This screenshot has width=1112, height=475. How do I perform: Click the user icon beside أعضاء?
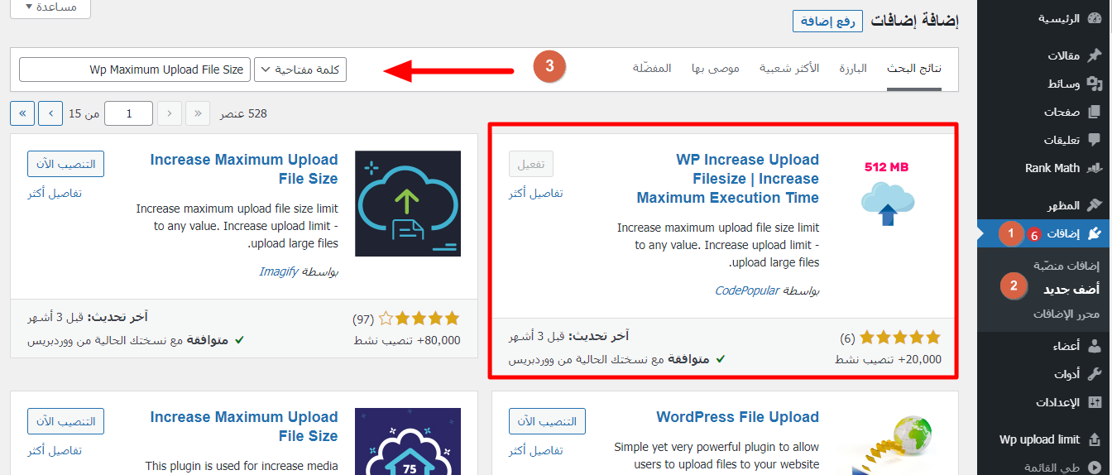(1095, 346)
